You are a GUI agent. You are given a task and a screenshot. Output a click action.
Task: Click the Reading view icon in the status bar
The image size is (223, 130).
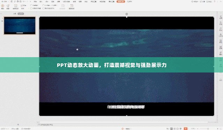click(178, 129)
